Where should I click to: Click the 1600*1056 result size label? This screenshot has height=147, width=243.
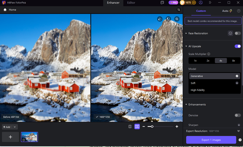point(103,117)
